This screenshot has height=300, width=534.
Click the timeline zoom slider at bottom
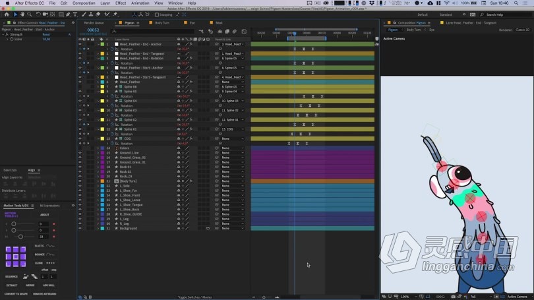click(264, 297)
